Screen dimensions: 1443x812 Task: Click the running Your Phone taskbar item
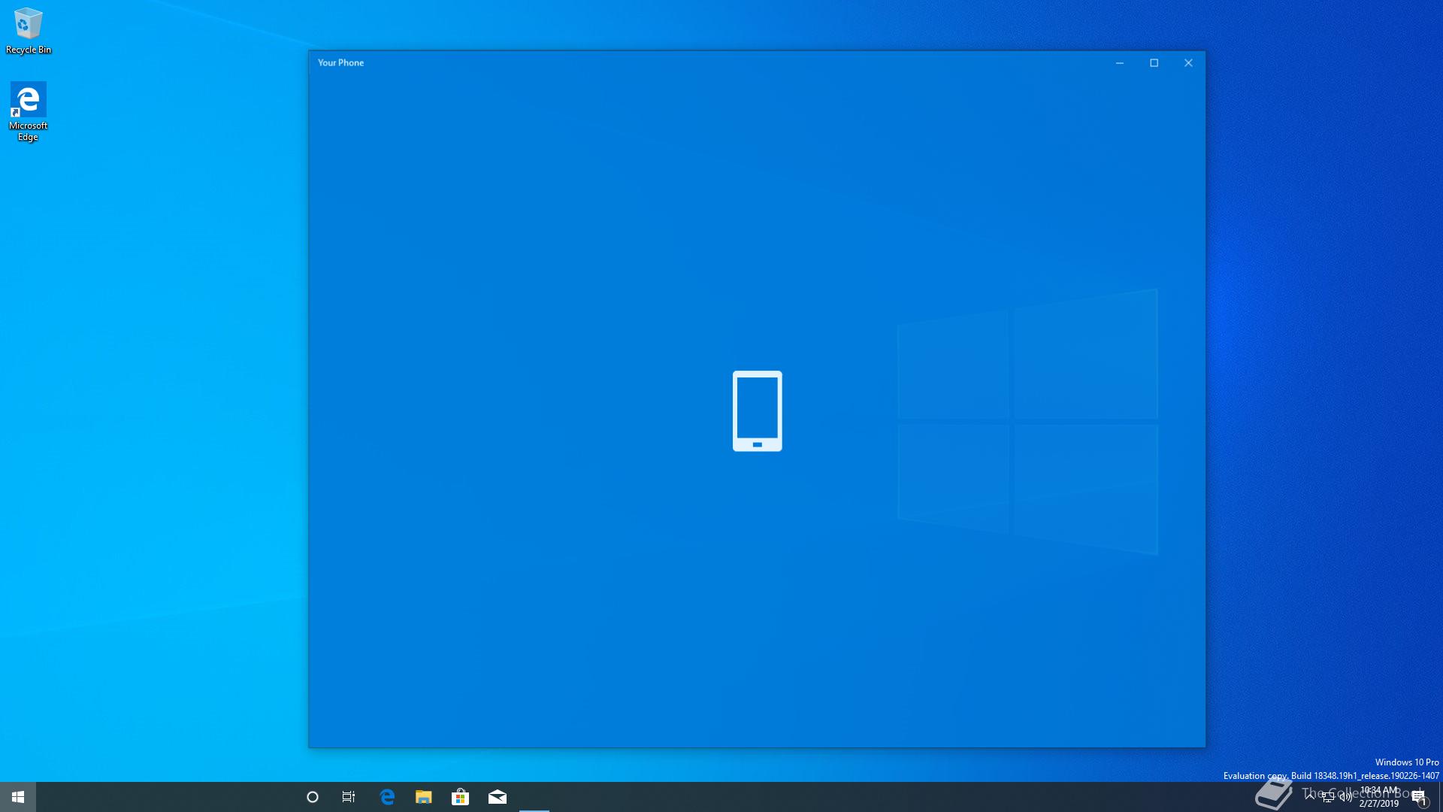point(534,797)
